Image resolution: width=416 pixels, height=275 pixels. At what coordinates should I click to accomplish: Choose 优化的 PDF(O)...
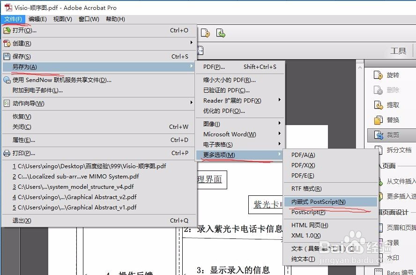[240, 111]
